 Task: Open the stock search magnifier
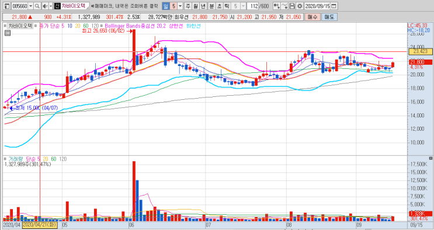click(37, 6)
